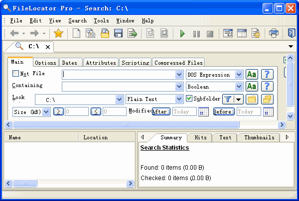Click the Start search green play icon
The height and width of the screenshot is (201, 299).
click(182, 33)
